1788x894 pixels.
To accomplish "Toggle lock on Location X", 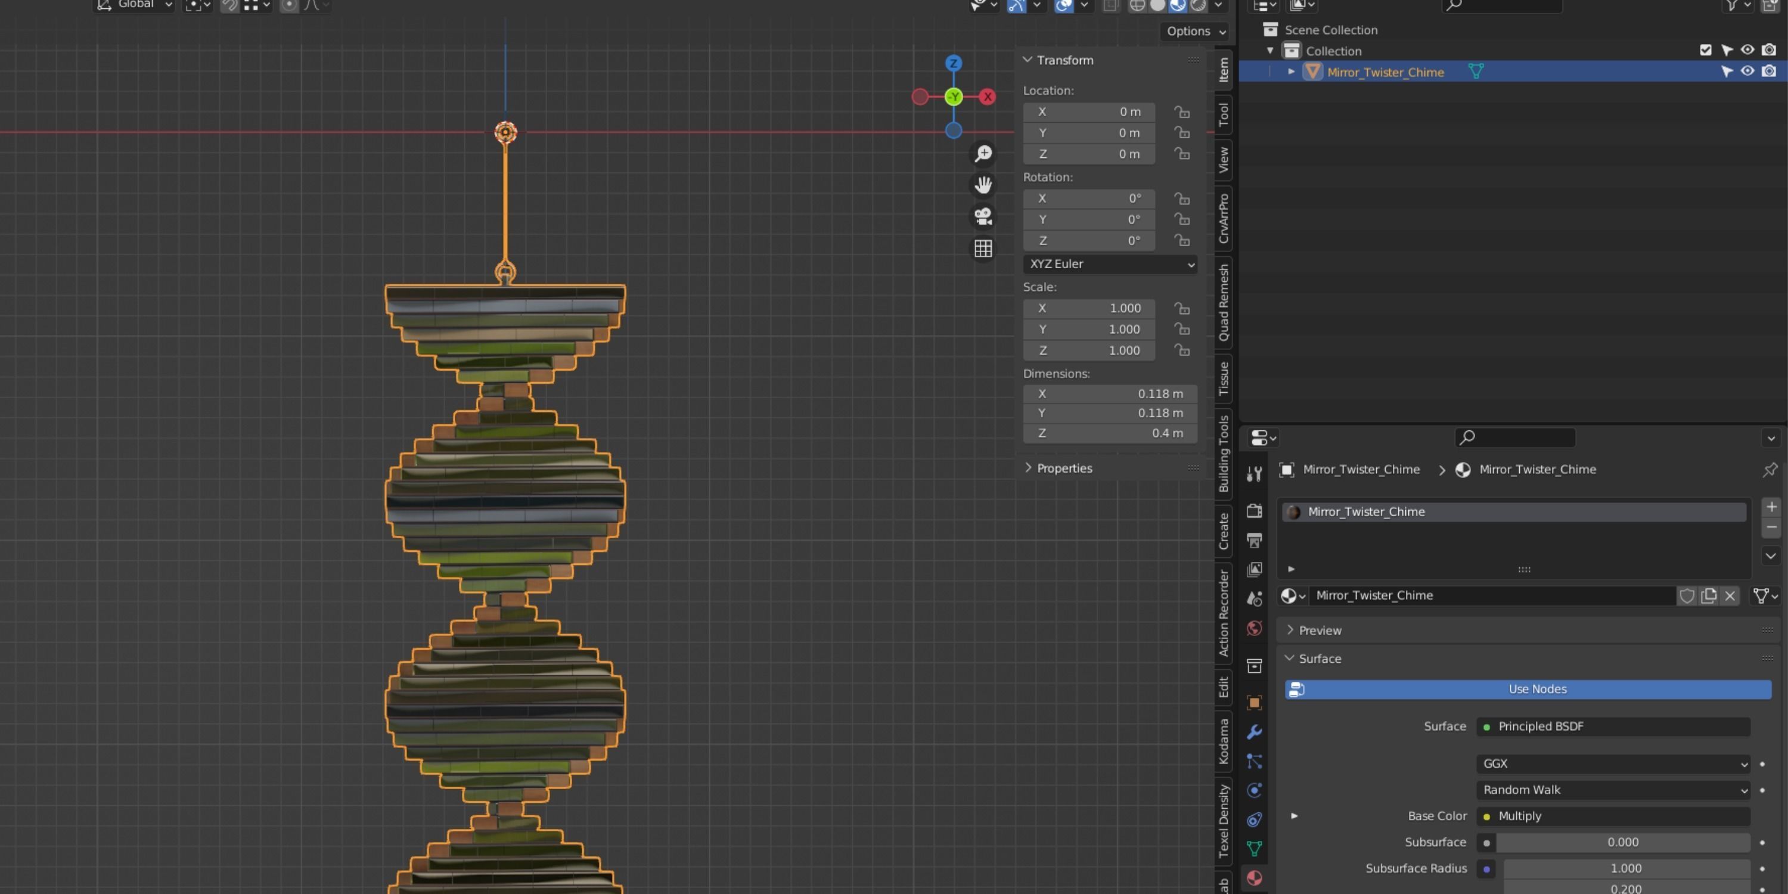I will click(x=1181, y=112).
